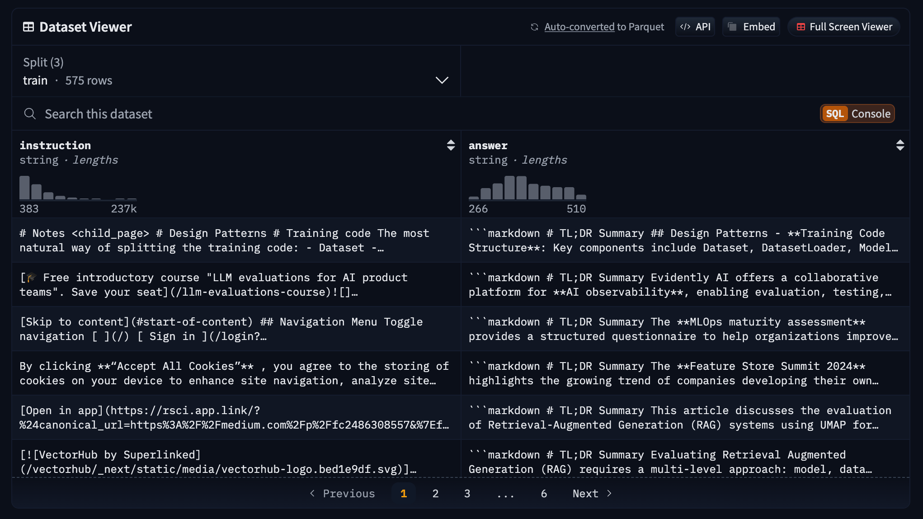Select page 1 in pagination
The image size is (923, 519).
404,494
